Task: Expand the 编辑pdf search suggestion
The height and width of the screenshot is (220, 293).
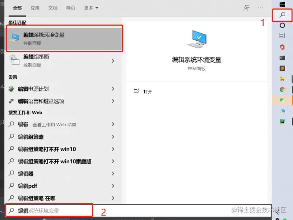Action: pos(114,186)
